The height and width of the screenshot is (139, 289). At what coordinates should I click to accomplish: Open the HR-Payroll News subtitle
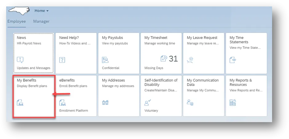(29, 43)
